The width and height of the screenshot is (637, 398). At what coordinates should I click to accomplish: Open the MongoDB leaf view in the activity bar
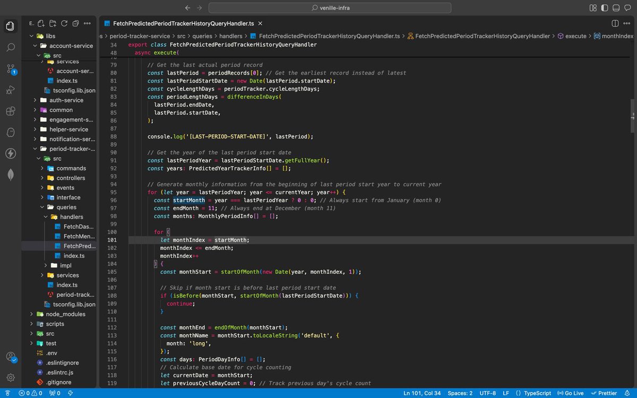(10, 175)
